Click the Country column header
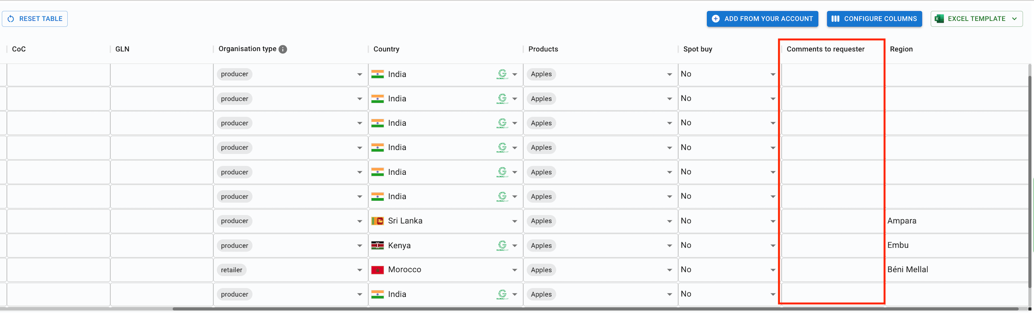This screenshot has width=1034, height=313. (x=386, y=49)
